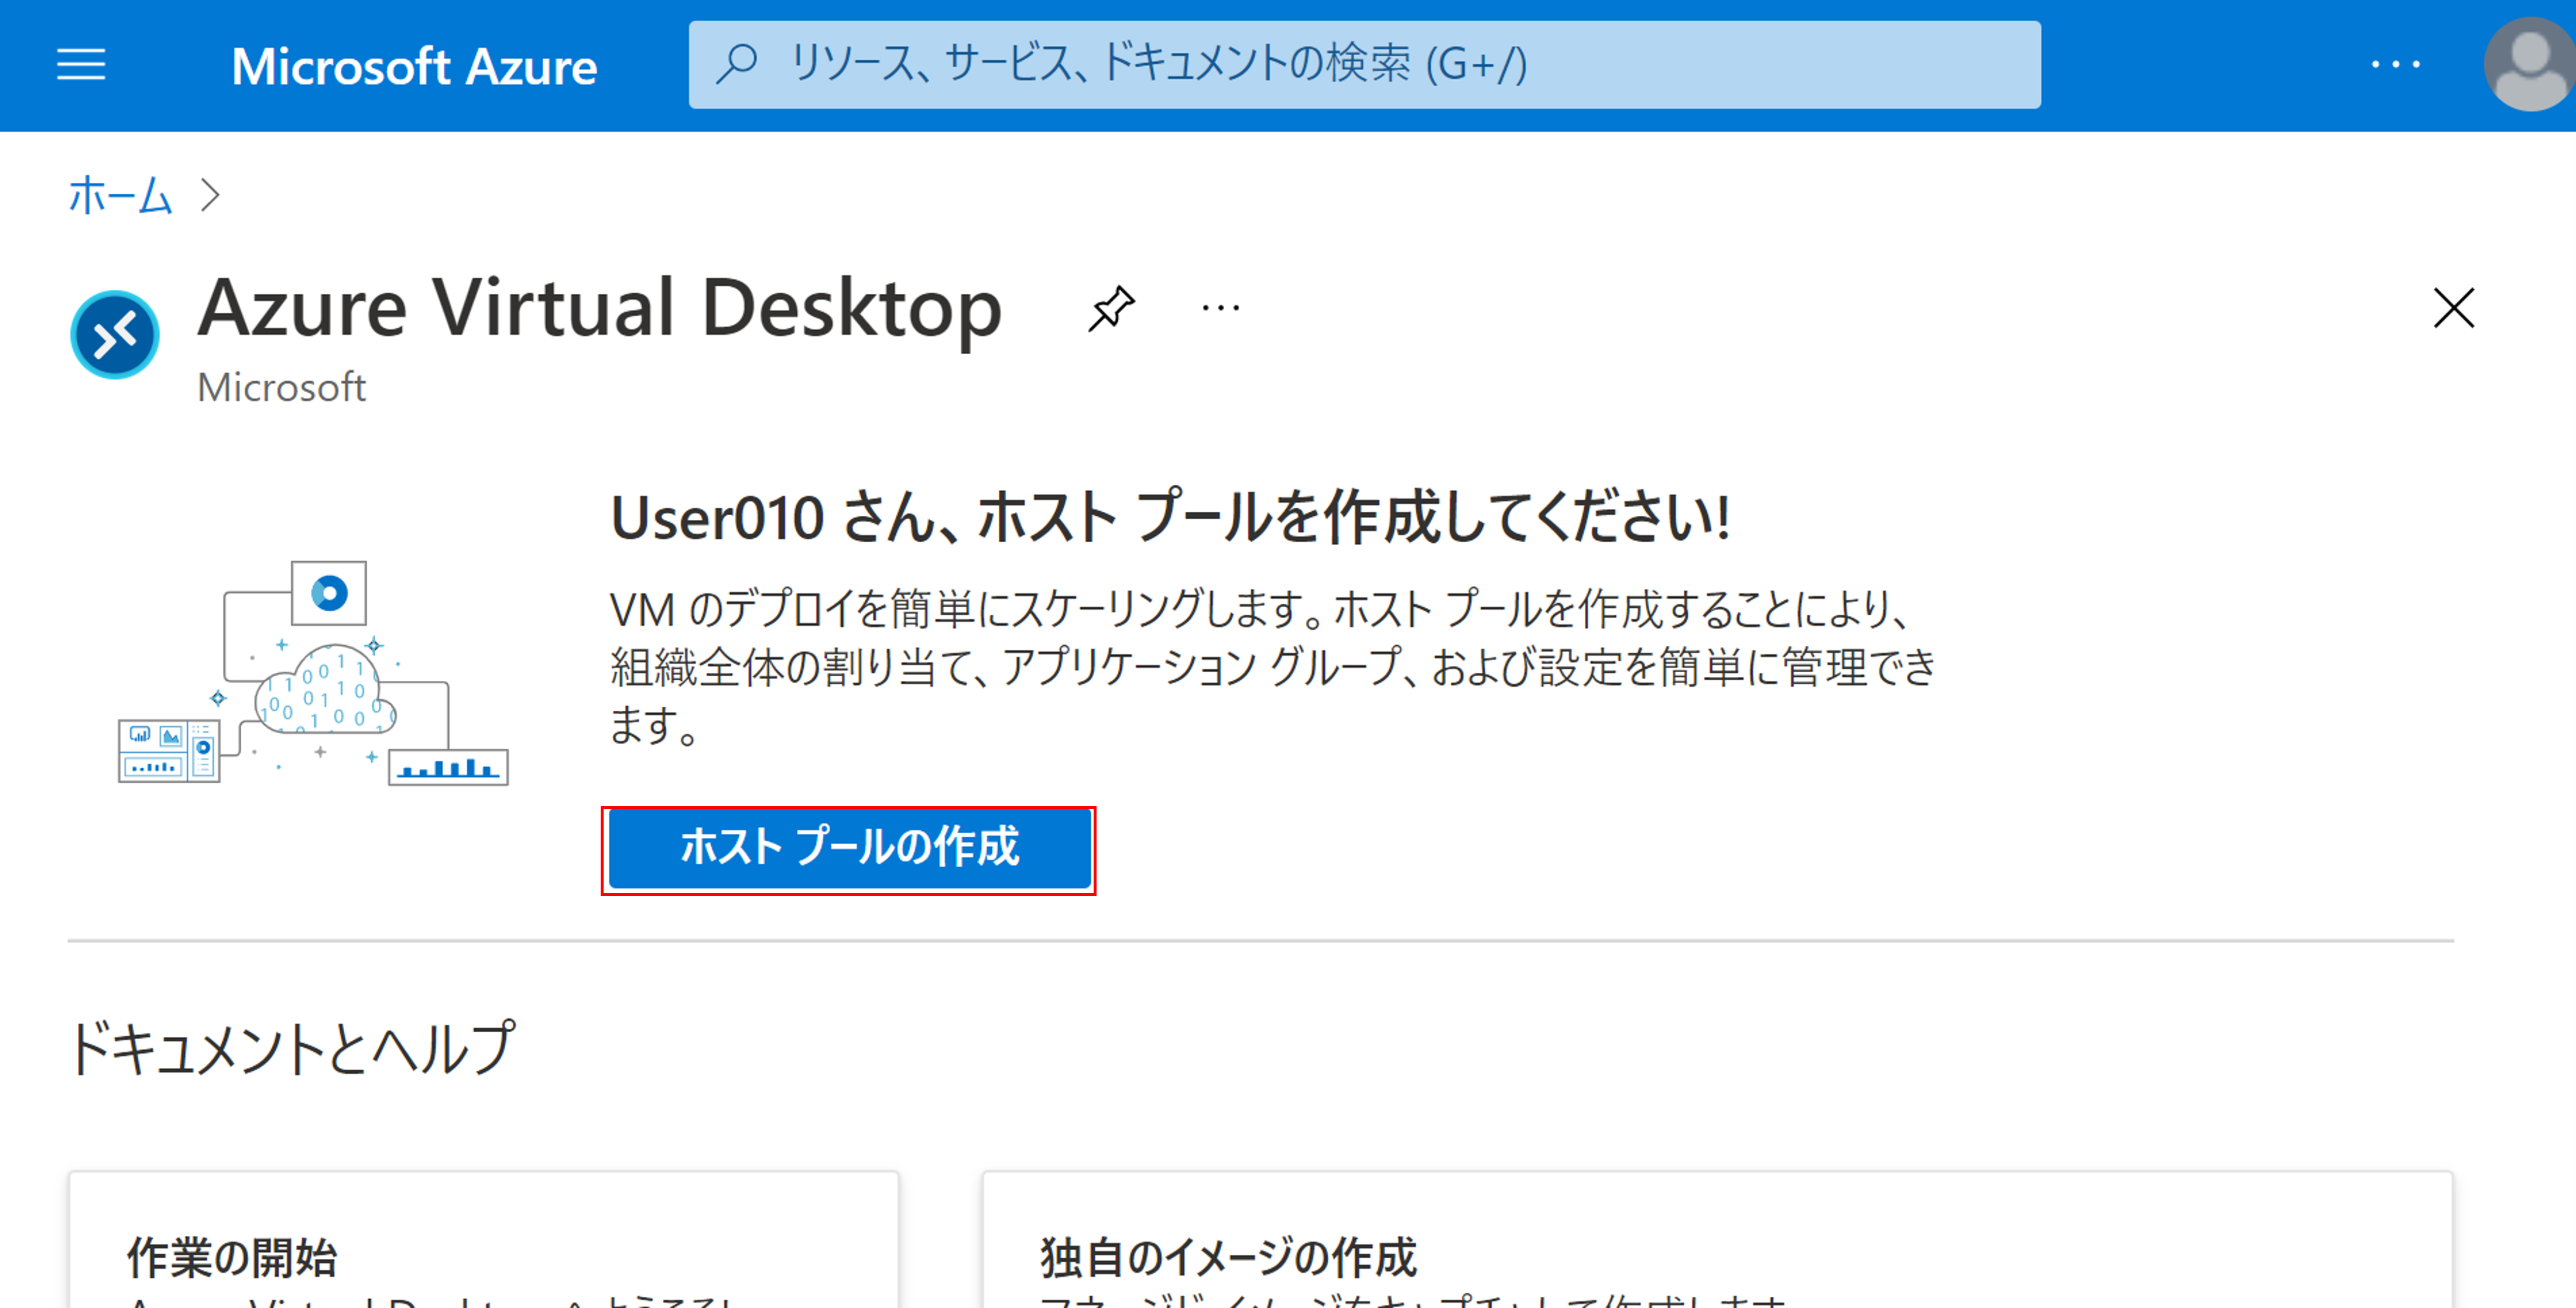The width and height of the screenshot is (2576, 1308).
Task: Click the search magnifier icon
Action: tap(738, 64)
